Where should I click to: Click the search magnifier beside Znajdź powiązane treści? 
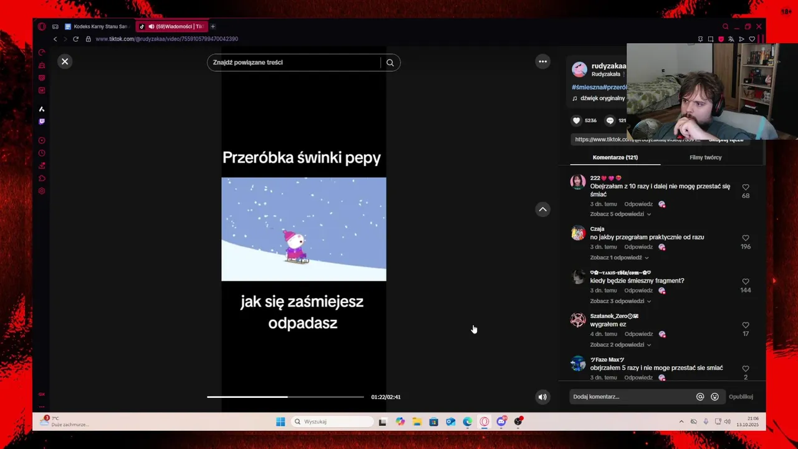[390, 62]
